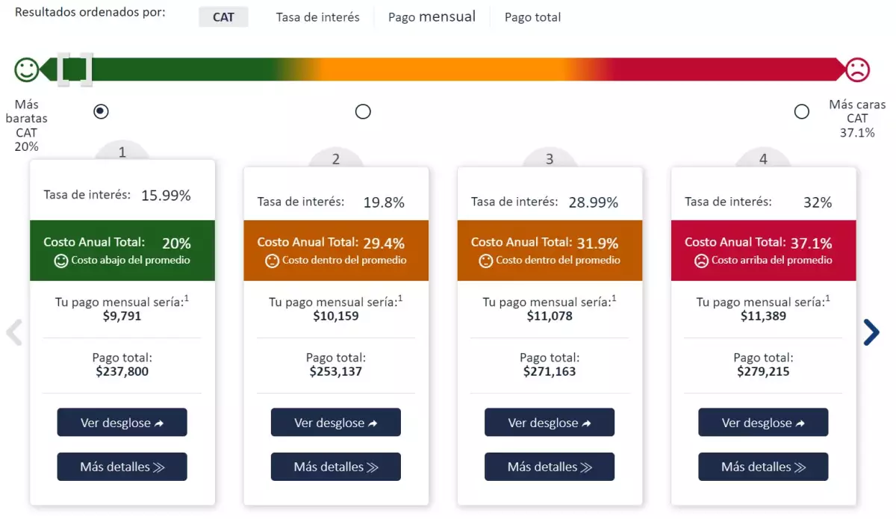This screenshot has height=519, width=896.
Task: Expand Más detalles for option 1
Action: pos(122,467)
